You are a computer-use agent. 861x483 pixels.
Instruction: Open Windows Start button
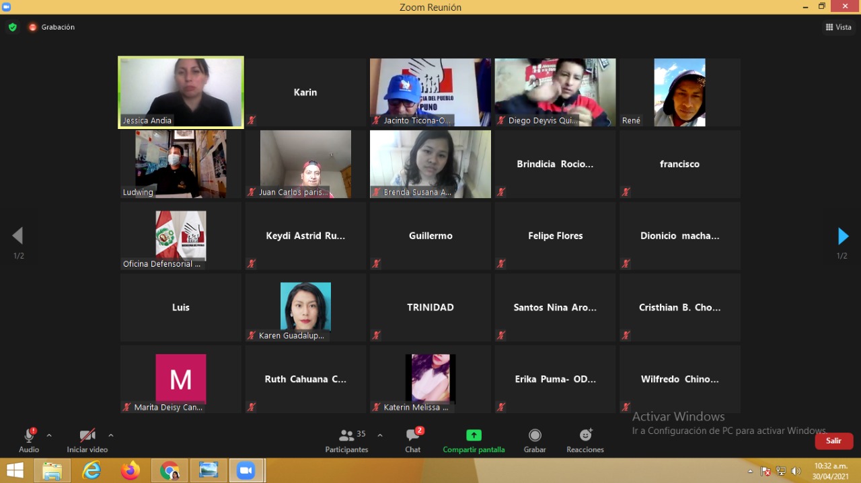click(15, 470)
